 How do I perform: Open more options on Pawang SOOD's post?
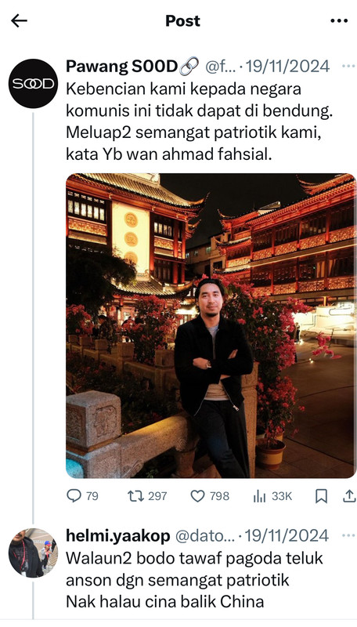tap(348, 66)
